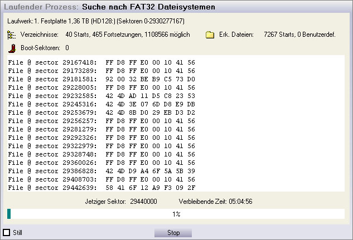Select the log row for sector 29228005
This screenshot has width=353, height=240.
click(x=101, y=87)
